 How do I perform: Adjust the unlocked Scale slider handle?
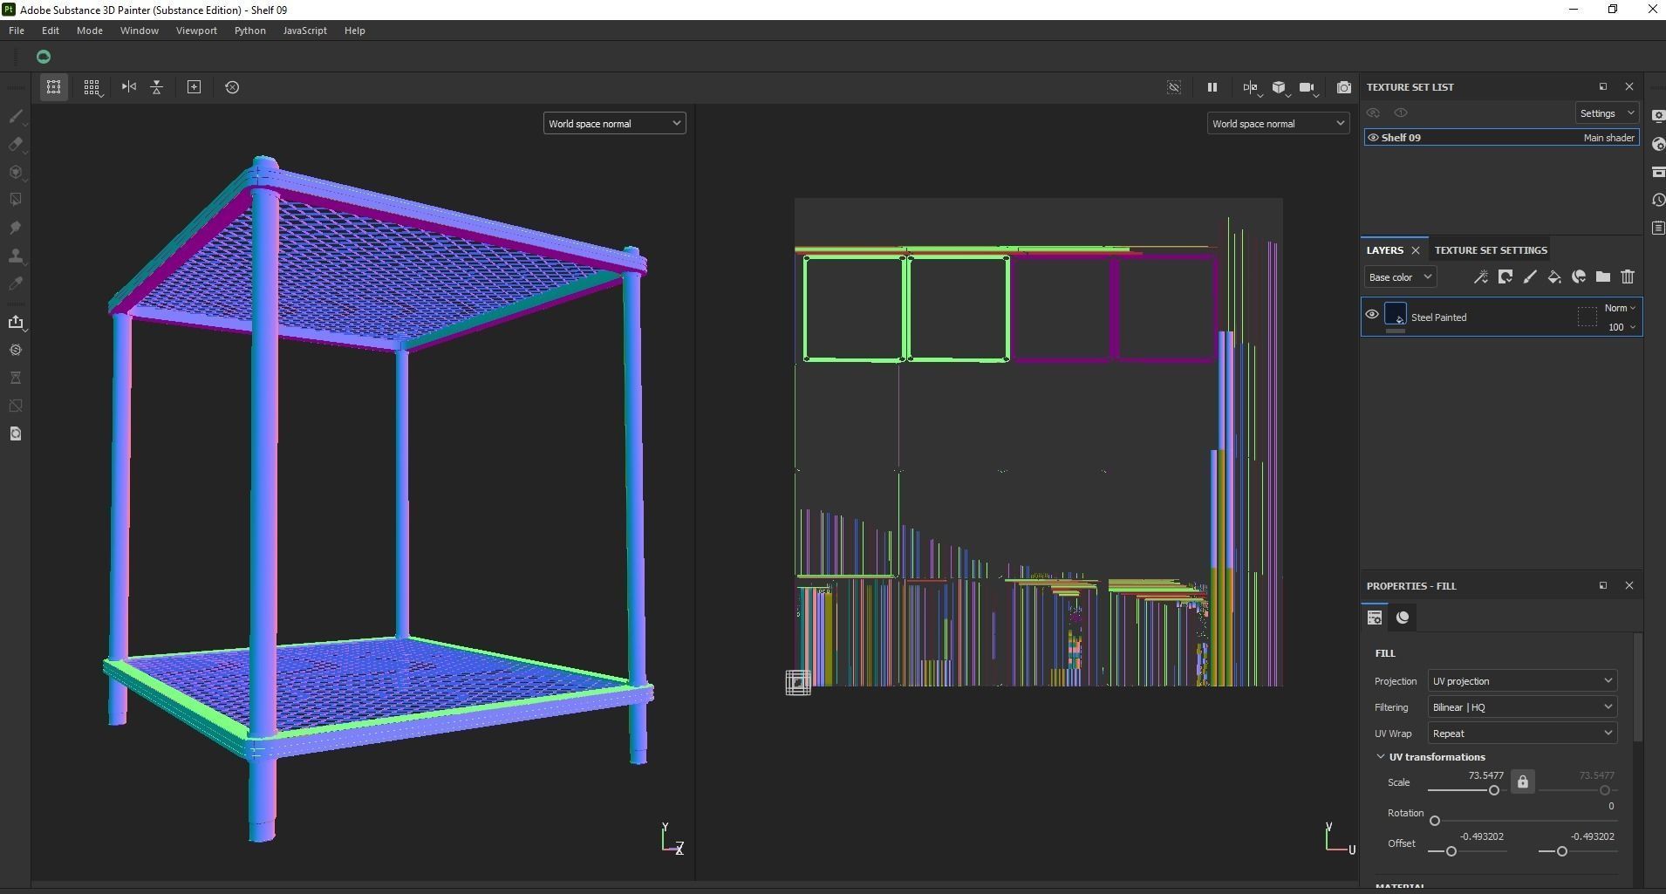1494,790
